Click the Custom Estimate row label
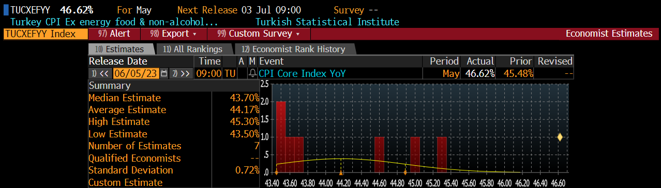 [126, 182]
